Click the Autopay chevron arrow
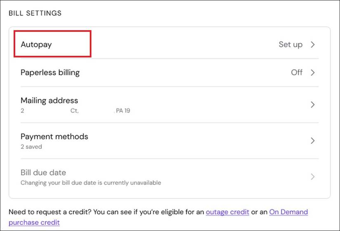Screen dimensions: 340x231 (312, 45)
